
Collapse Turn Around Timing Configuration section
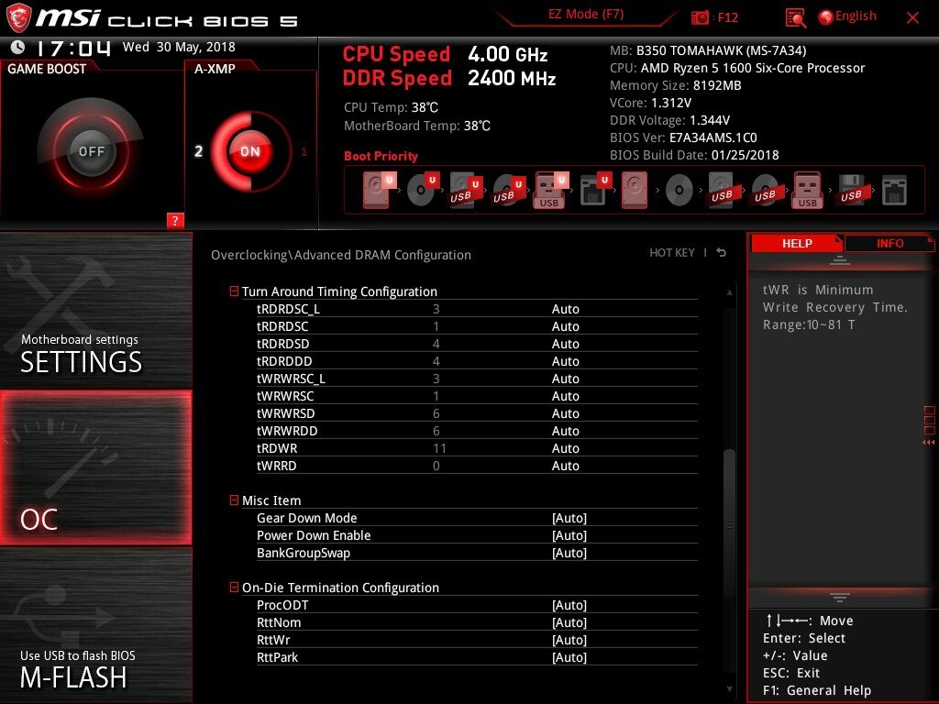[234, 291]
